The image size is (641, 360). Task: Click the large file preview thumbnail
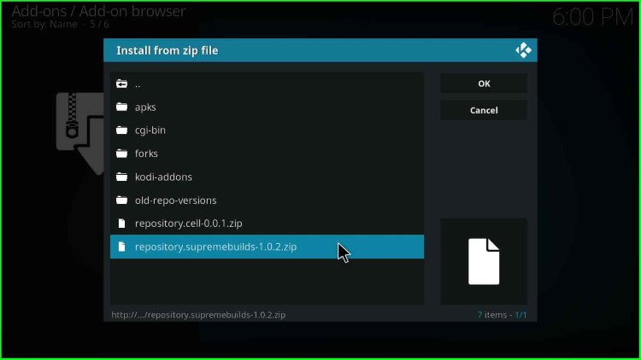[x=484, y=262]
